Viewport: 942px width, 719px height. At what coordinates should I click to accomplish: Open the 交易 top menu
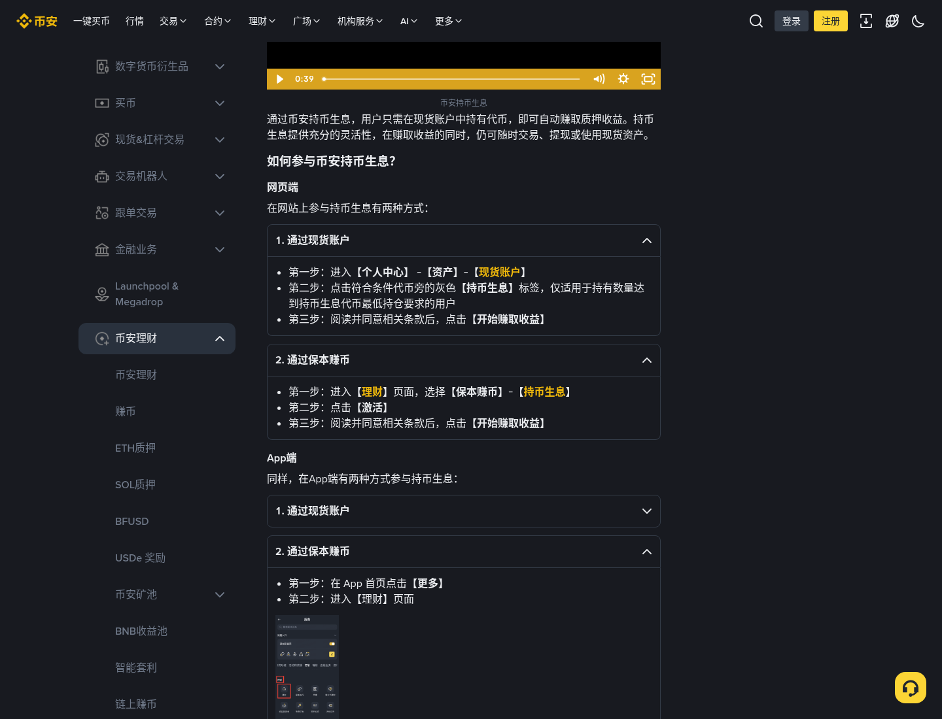tap(173, 21)
